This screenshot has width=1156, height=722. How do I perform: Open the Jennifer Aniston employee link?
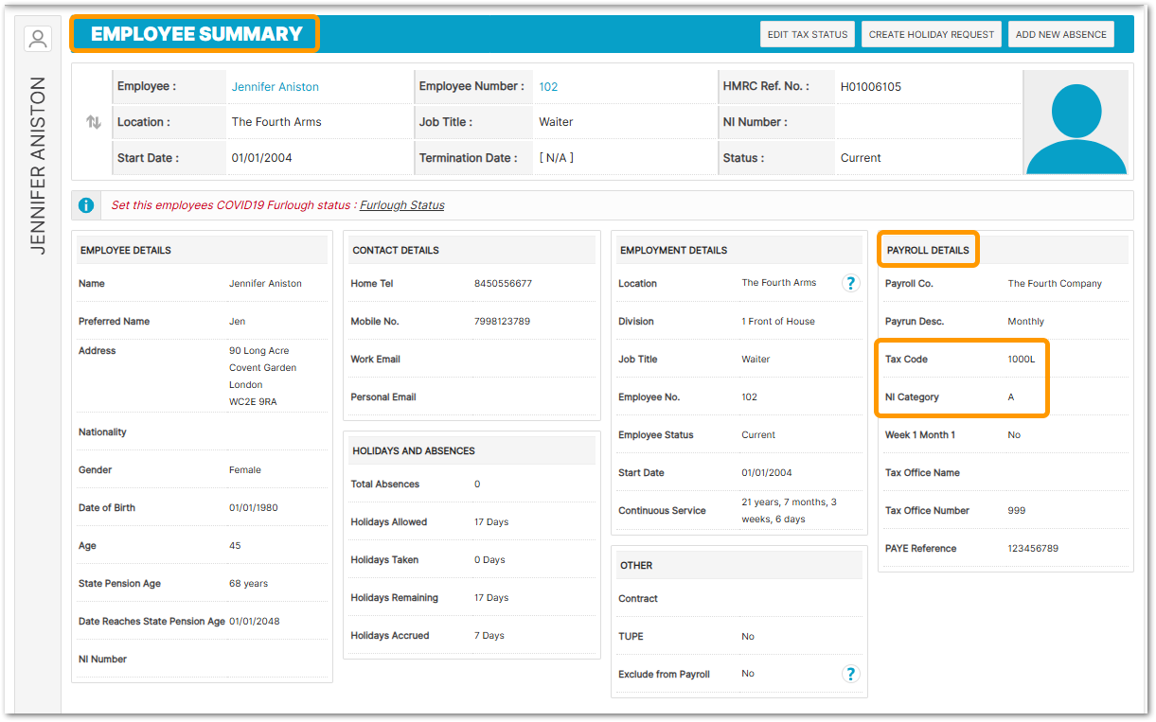[x=275, y=87]
